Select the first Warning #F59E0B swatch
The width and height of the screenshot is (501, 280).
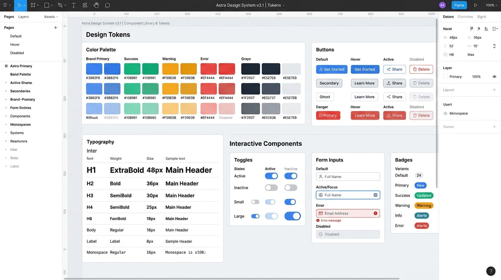[x=170, y=69]
